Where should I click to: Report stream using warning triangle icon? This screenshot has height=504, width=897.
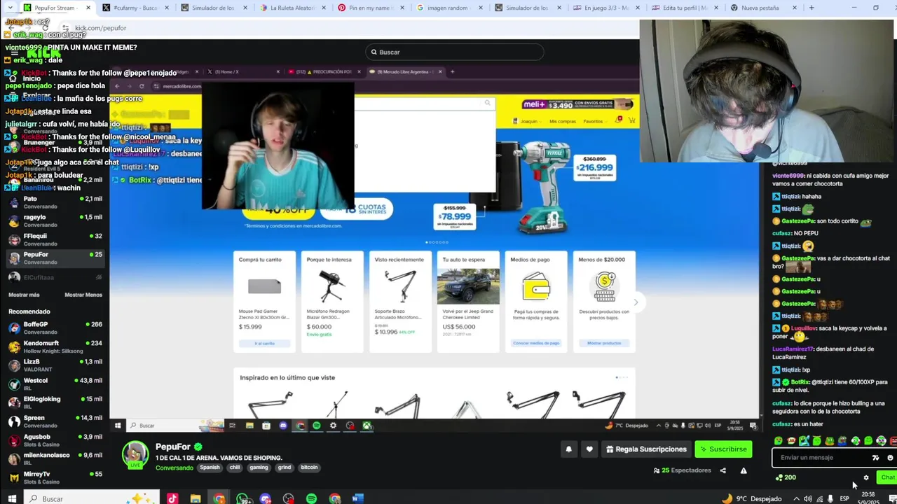[x=744, y=470]
